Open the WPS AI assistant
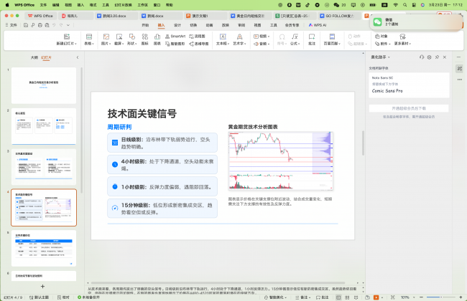The image size is (467, 301). point(315,24)
